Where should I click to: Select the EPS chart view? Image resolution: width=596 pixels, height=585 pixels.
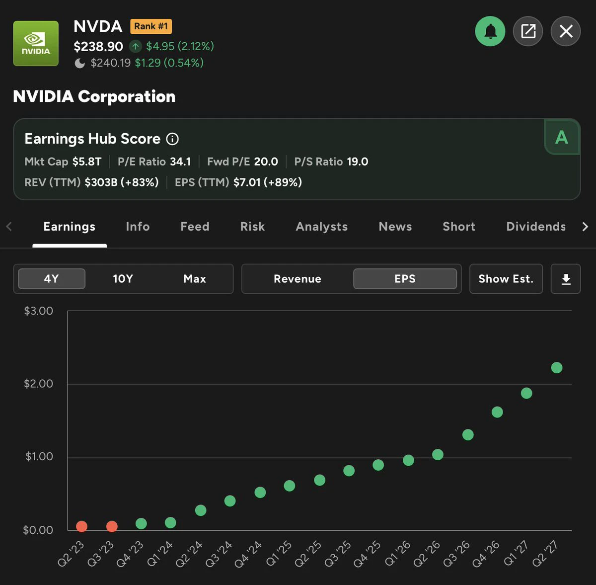405,279
